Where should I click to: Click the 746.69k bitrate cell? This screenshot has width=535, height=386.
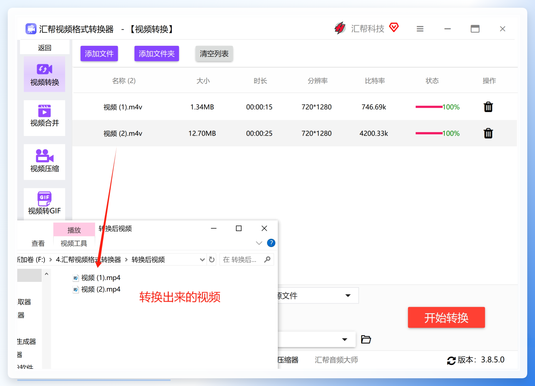(374, 107)
